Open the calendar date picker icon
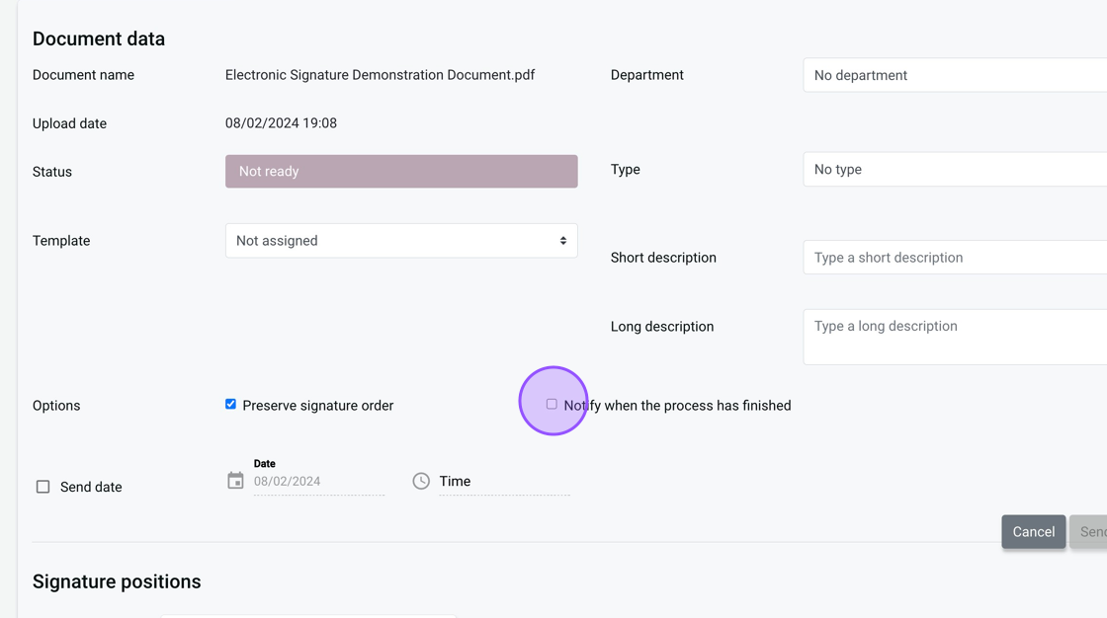 coord(235,481)
